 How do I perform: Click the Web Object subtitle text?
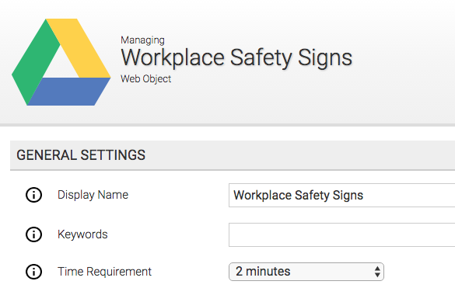coord(145,78)
